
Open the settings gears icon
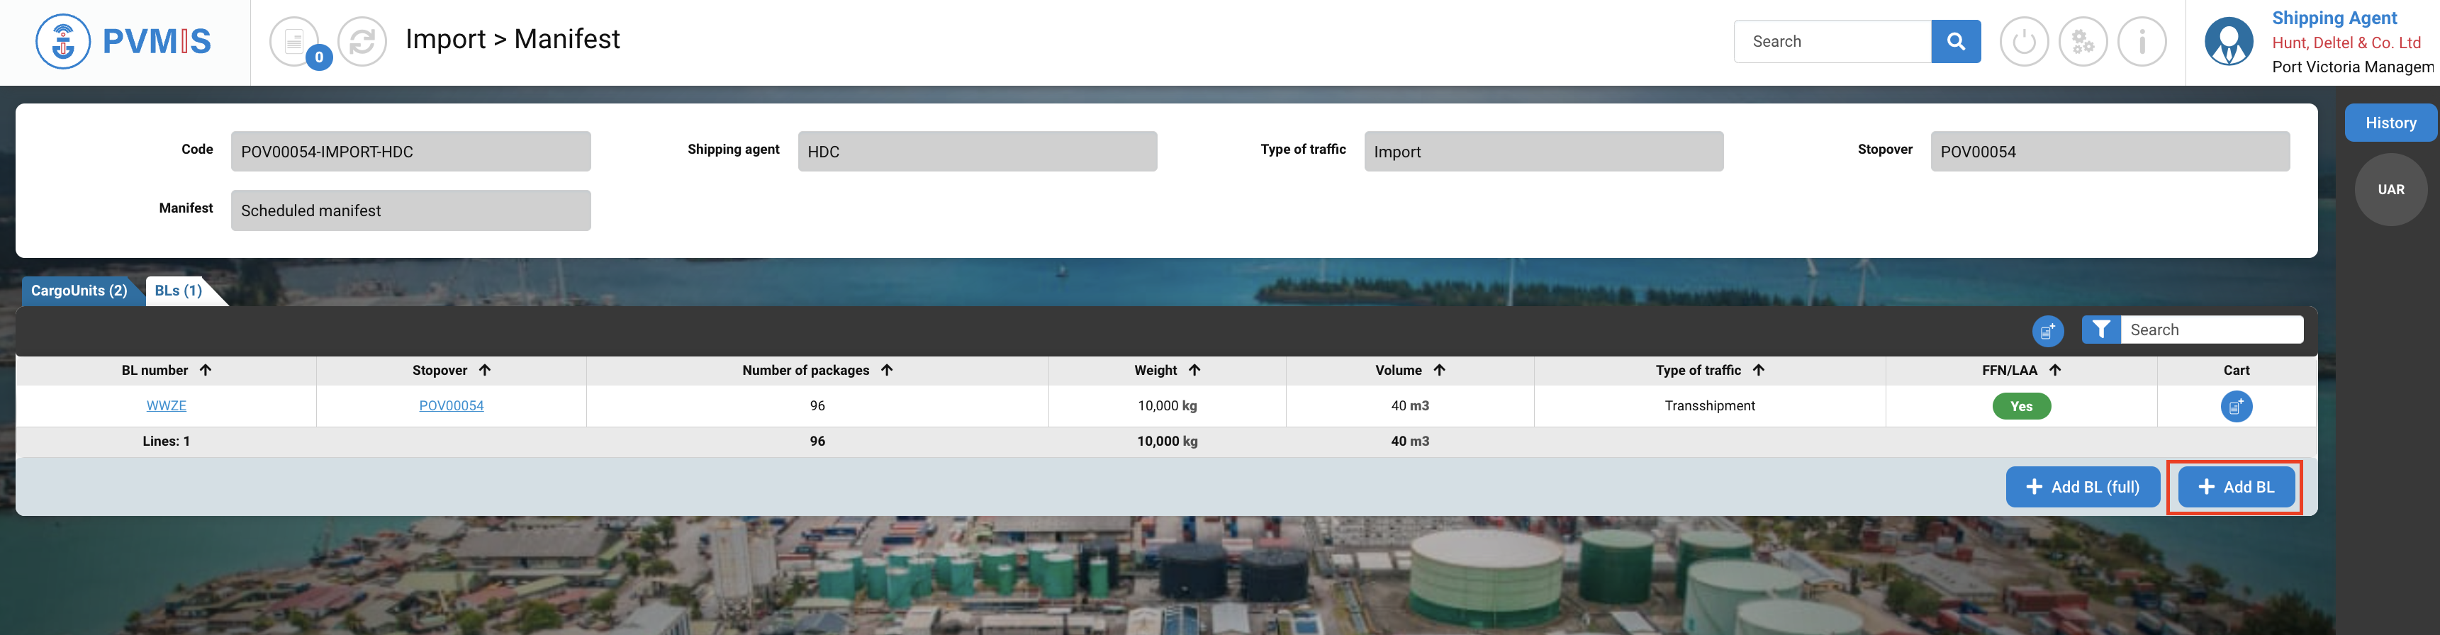coord(2082,42)
